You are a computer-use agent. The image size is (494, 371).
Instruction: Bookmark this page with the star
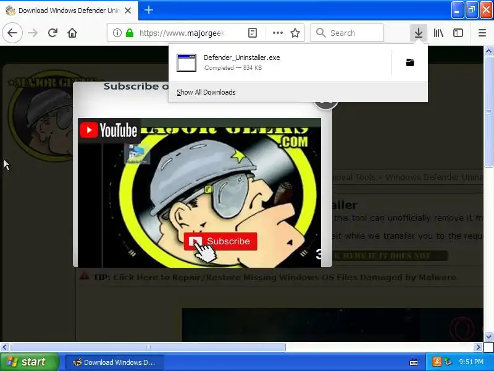295,33
